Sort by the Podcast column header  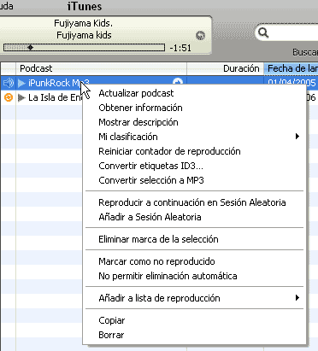tap(101, 68)
